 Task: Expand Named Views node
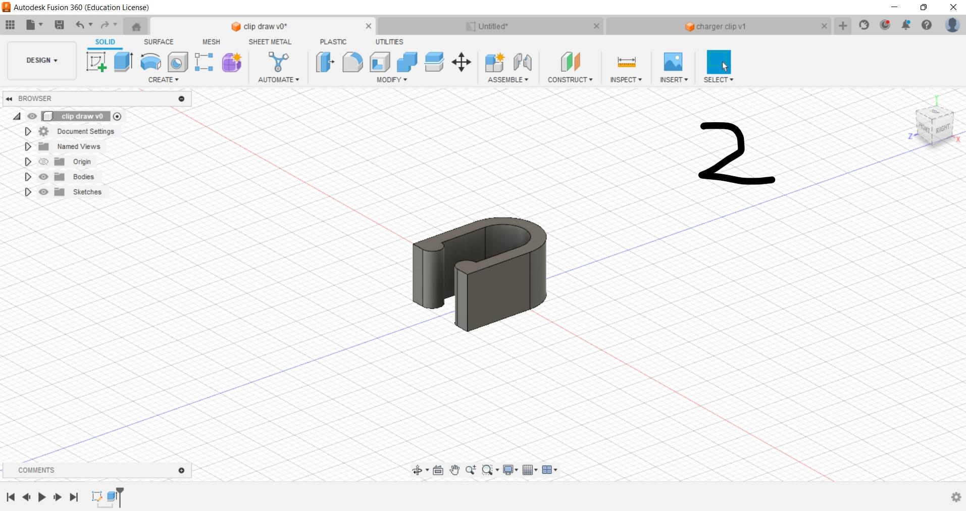point(28,146)
